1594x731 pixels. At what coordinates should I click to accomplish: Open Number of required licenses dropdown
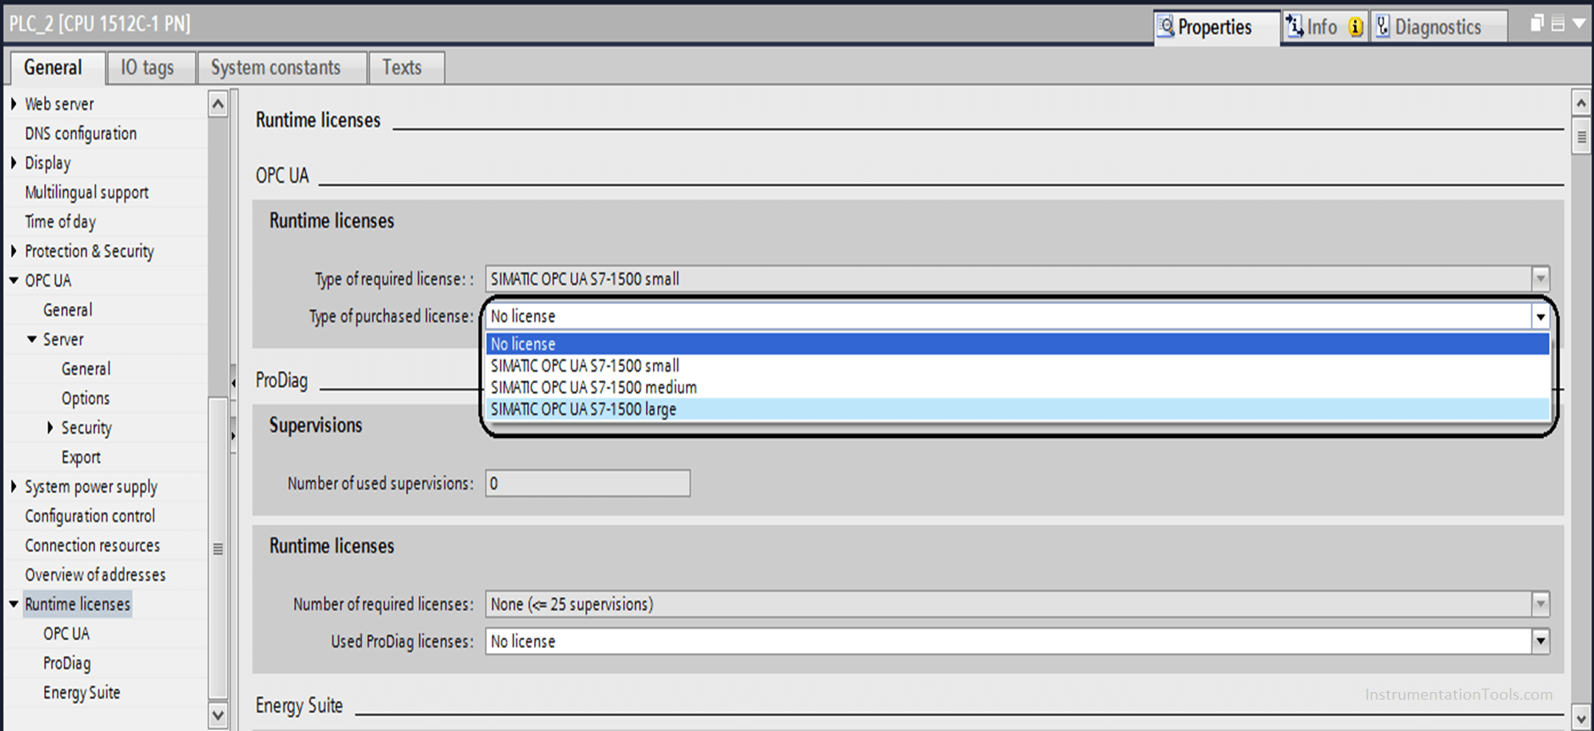[x=1541, y=604]
